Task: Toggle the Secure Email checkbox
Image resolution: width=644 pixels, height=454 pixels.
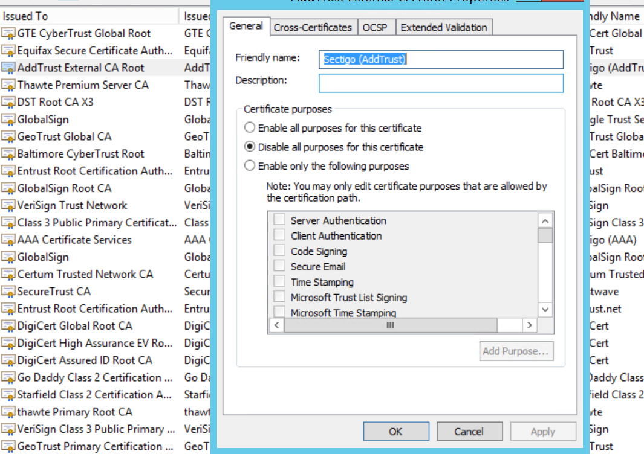Action: pyautogui.click(x=279, y=266)
